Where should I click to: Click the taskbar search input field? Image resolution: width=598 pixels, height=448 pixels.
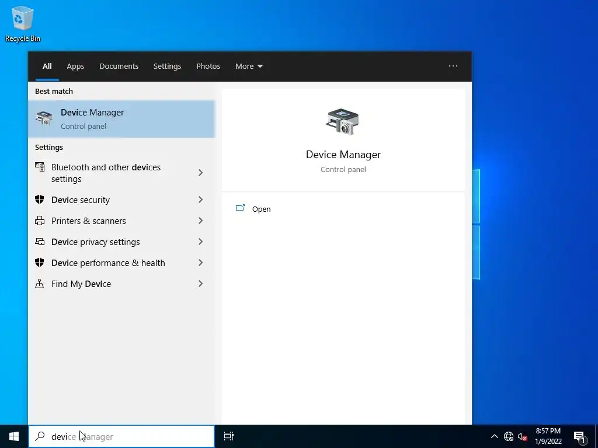pos(121,436)
